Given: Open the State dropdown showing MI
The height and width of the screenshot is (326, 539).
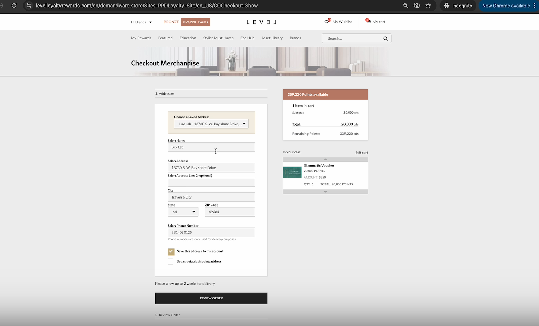Looking at the screenshot, I should click(183, 212).
